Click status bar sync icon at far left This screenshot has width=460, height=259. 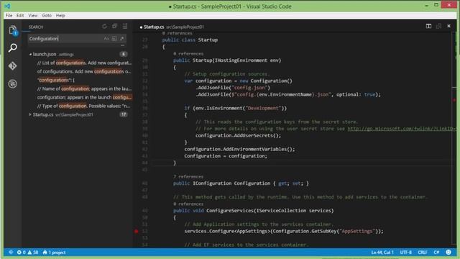pyautogui.click(x=11, y=253)
